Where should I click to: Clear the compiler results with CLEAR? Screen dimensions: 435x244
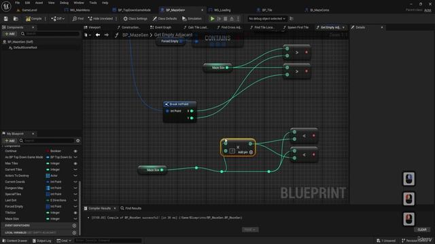coord(422,230)
